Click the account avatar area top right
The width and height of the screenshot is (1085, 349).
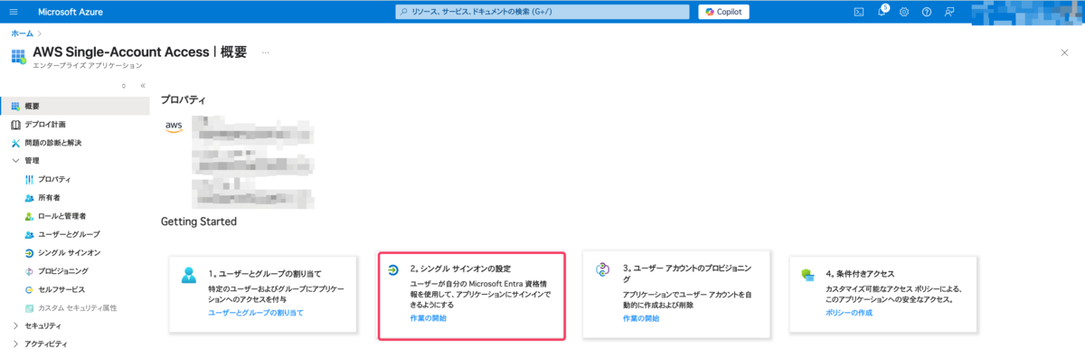[x=1026, y=12]
